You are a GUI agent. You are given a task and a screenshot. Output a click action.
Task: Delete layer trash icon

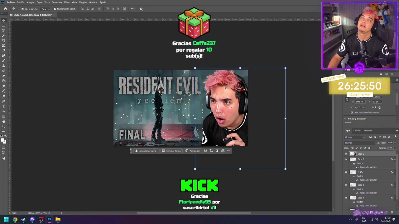point(392,212)
